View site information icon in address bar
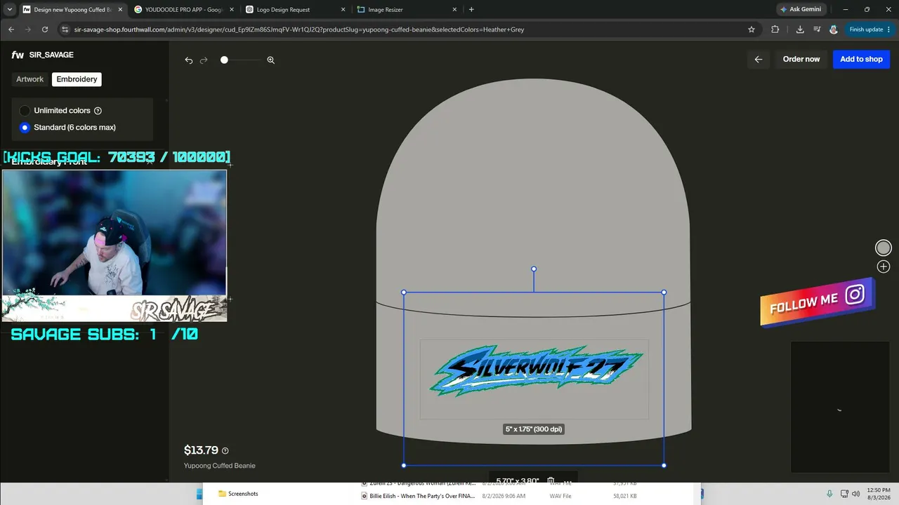This screenshot has width=899, height=505. tap(65, 29)
